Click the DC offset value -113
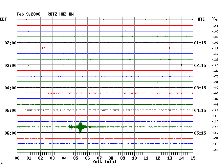Image resolution: width=220 pixels, height=167 pixels. tap(215, 127)
